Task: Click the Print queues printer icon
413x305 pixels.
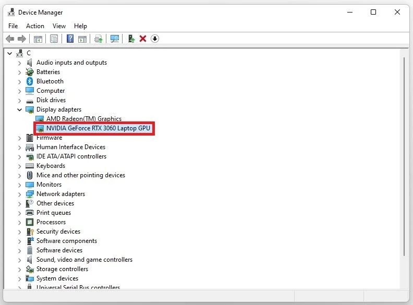Action: point(30,213)
